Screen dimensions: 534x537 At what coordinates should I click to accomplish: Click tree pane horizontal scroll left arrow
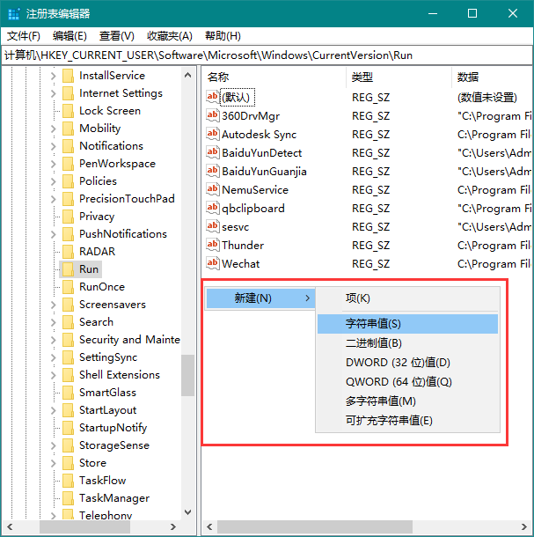10,526
